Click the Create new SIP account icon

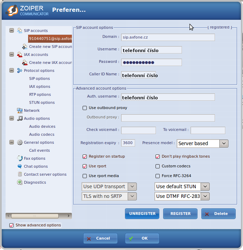point(25,47)
